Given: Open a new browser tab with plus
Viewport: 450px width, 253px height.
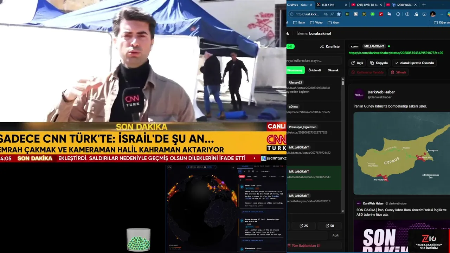Looking at the screenshot, I should pos(424,5).
